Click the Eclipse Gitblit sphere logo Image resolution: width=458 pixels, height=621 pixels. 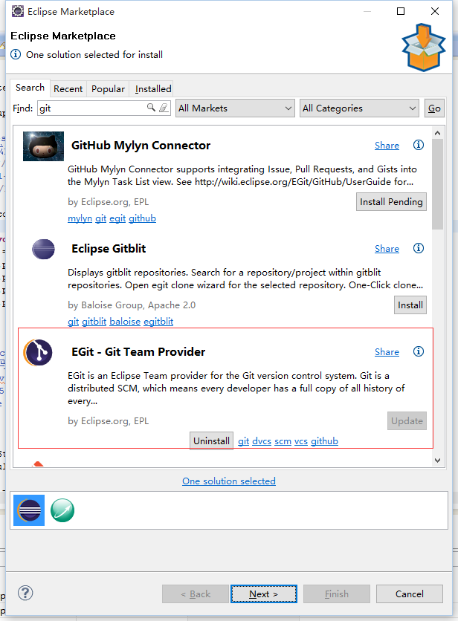click(x=43, y=249)
